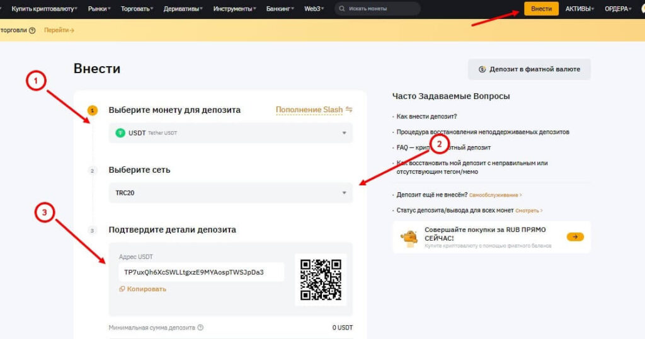
Task: Click the USDT Tether coin icon
Action: tap(120, 133)
